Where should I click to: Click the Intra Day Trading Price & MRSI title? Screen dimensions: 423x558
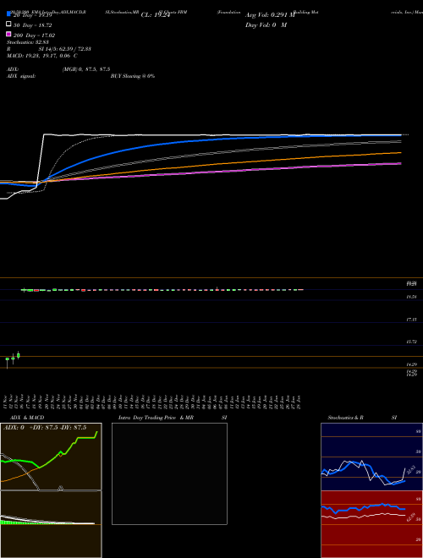(x=173, y=418)
